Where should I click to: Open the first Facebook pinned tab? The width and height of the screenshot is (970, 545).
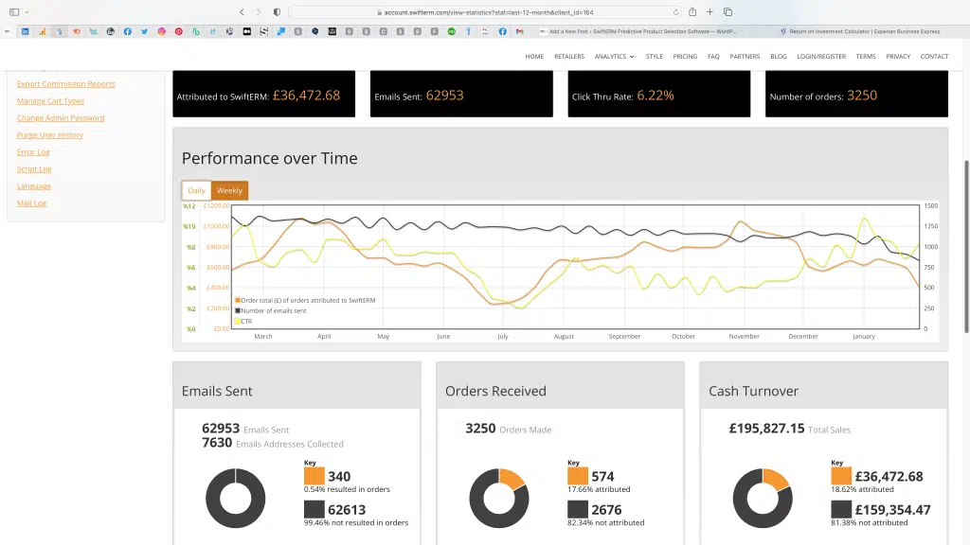coord(128,31)
